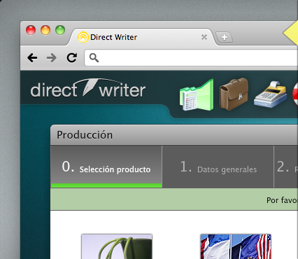Image resolution: width=298 pixels, height=259 pixels.
Task: Select step 1 Datos generales
Action: click(x=218, y=167)
